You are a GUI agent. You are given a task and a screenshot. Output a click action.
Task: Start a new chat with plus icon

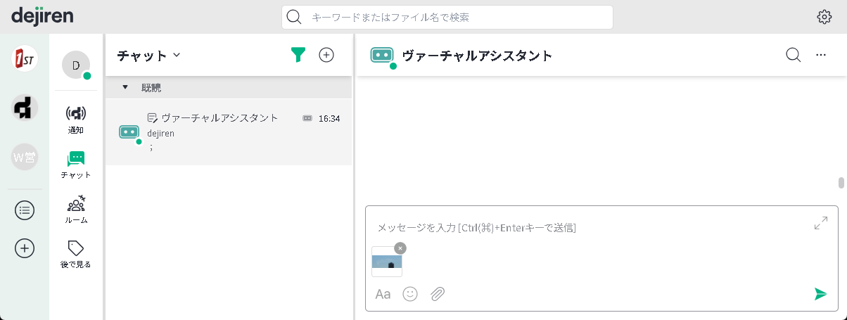[326, 55]
